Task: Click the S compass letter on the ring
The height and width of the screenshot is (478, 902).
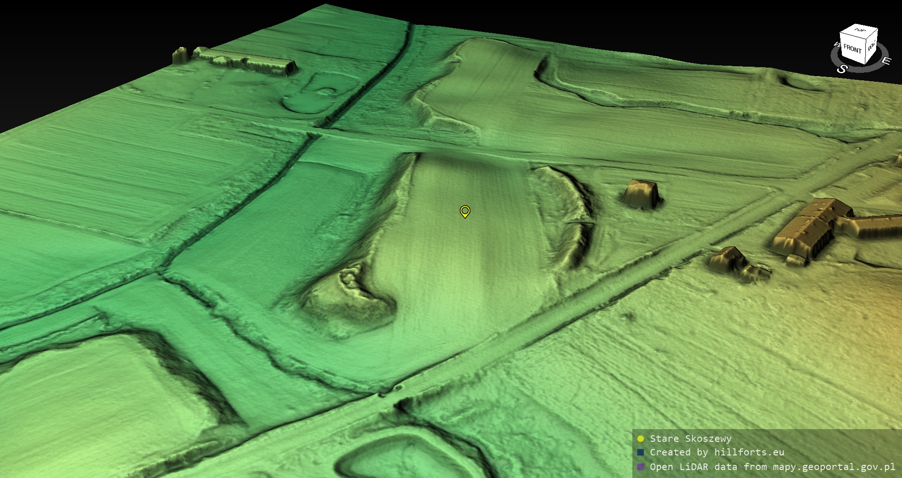Action: click(842, 69)
